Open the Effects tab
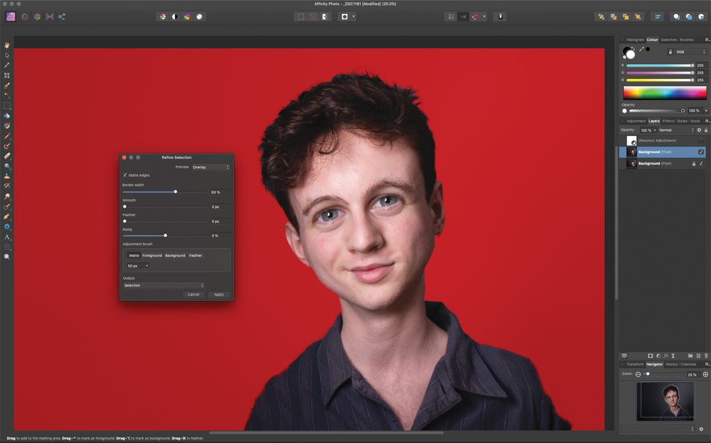Image resolution: width=711 pixels, height=443 pixels. 668,121
